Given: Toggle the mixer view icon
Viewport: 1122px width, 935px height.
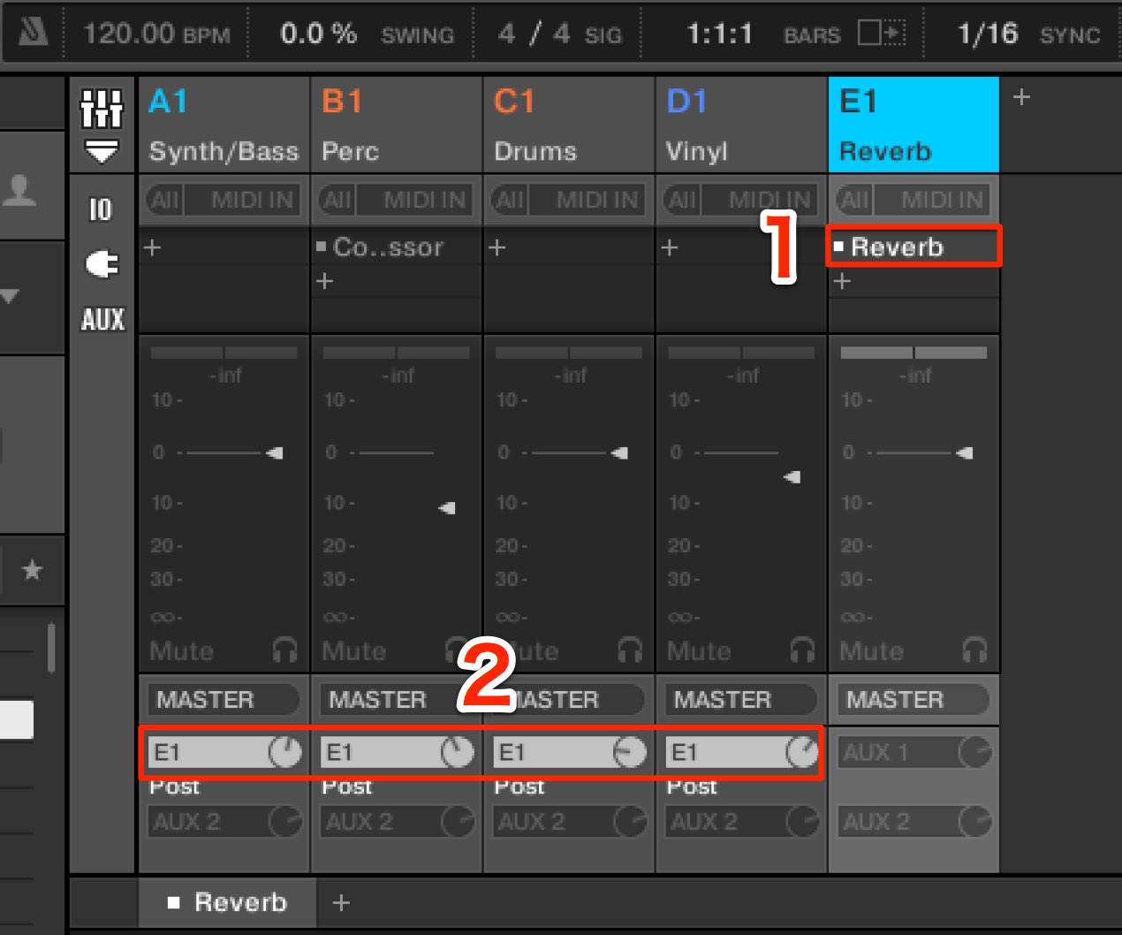Looking at the screenshot, I should tap(102, 109).
